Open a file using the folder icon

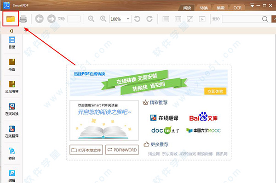tap(11, 19)
